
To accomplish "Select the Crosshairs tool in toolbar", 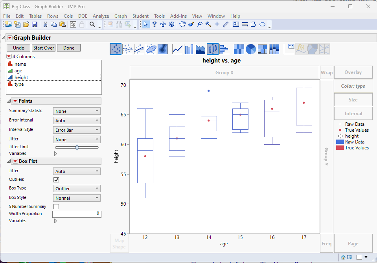I will (x=217, y=24).
